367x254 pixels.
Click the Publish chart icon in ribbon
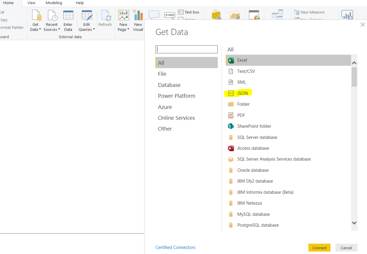(x=347, y=15)
